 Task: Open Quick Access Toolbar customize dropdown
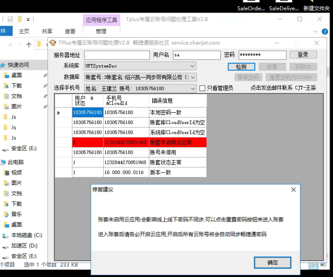[28, 20]
